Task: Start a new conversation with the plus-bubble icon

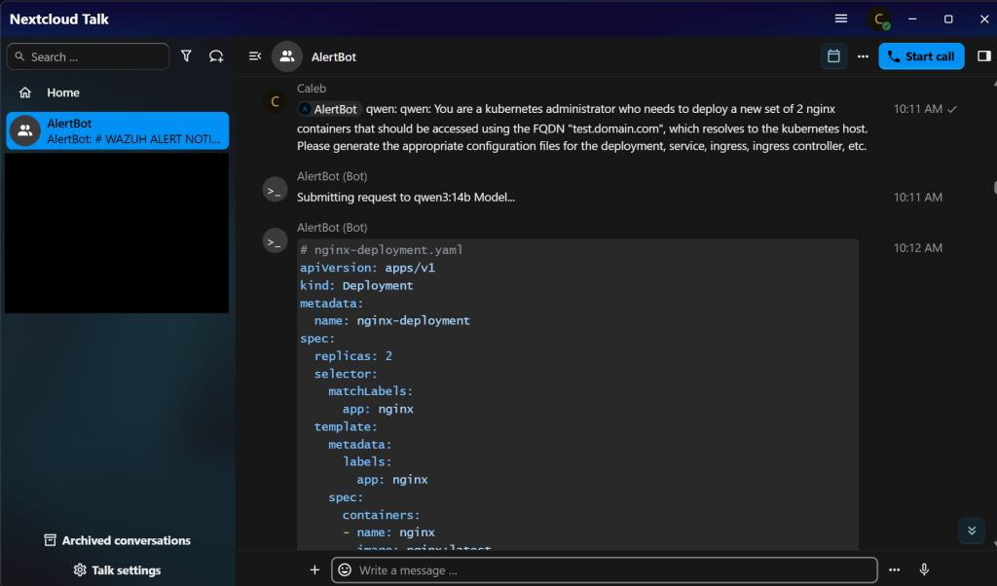Action: [216, 56]
